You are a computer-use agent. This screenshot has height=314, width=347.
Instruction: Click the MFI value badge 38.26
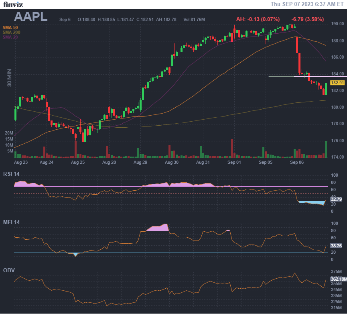point(336,245)
